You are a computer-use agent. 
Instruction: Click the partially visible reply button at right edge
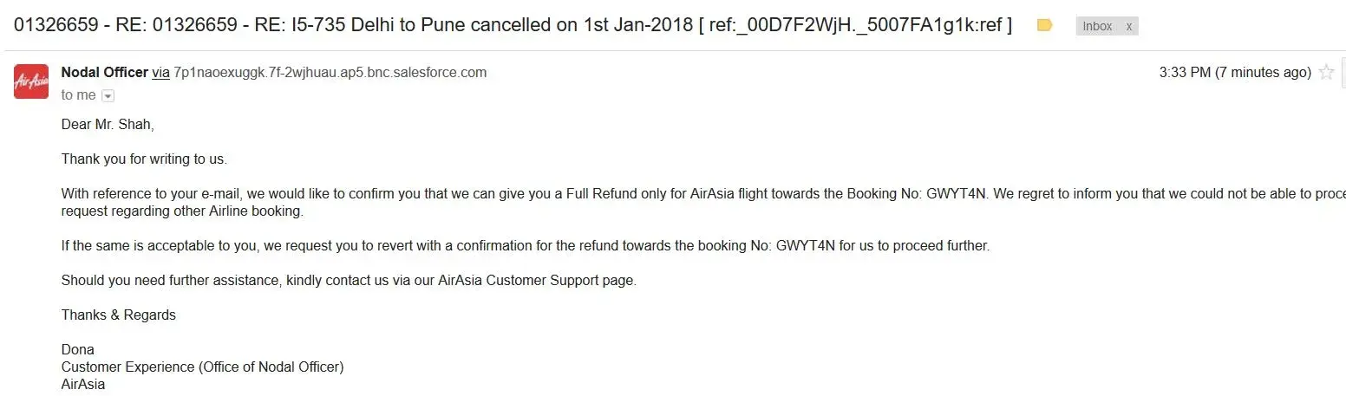(x=1343, y=75)
